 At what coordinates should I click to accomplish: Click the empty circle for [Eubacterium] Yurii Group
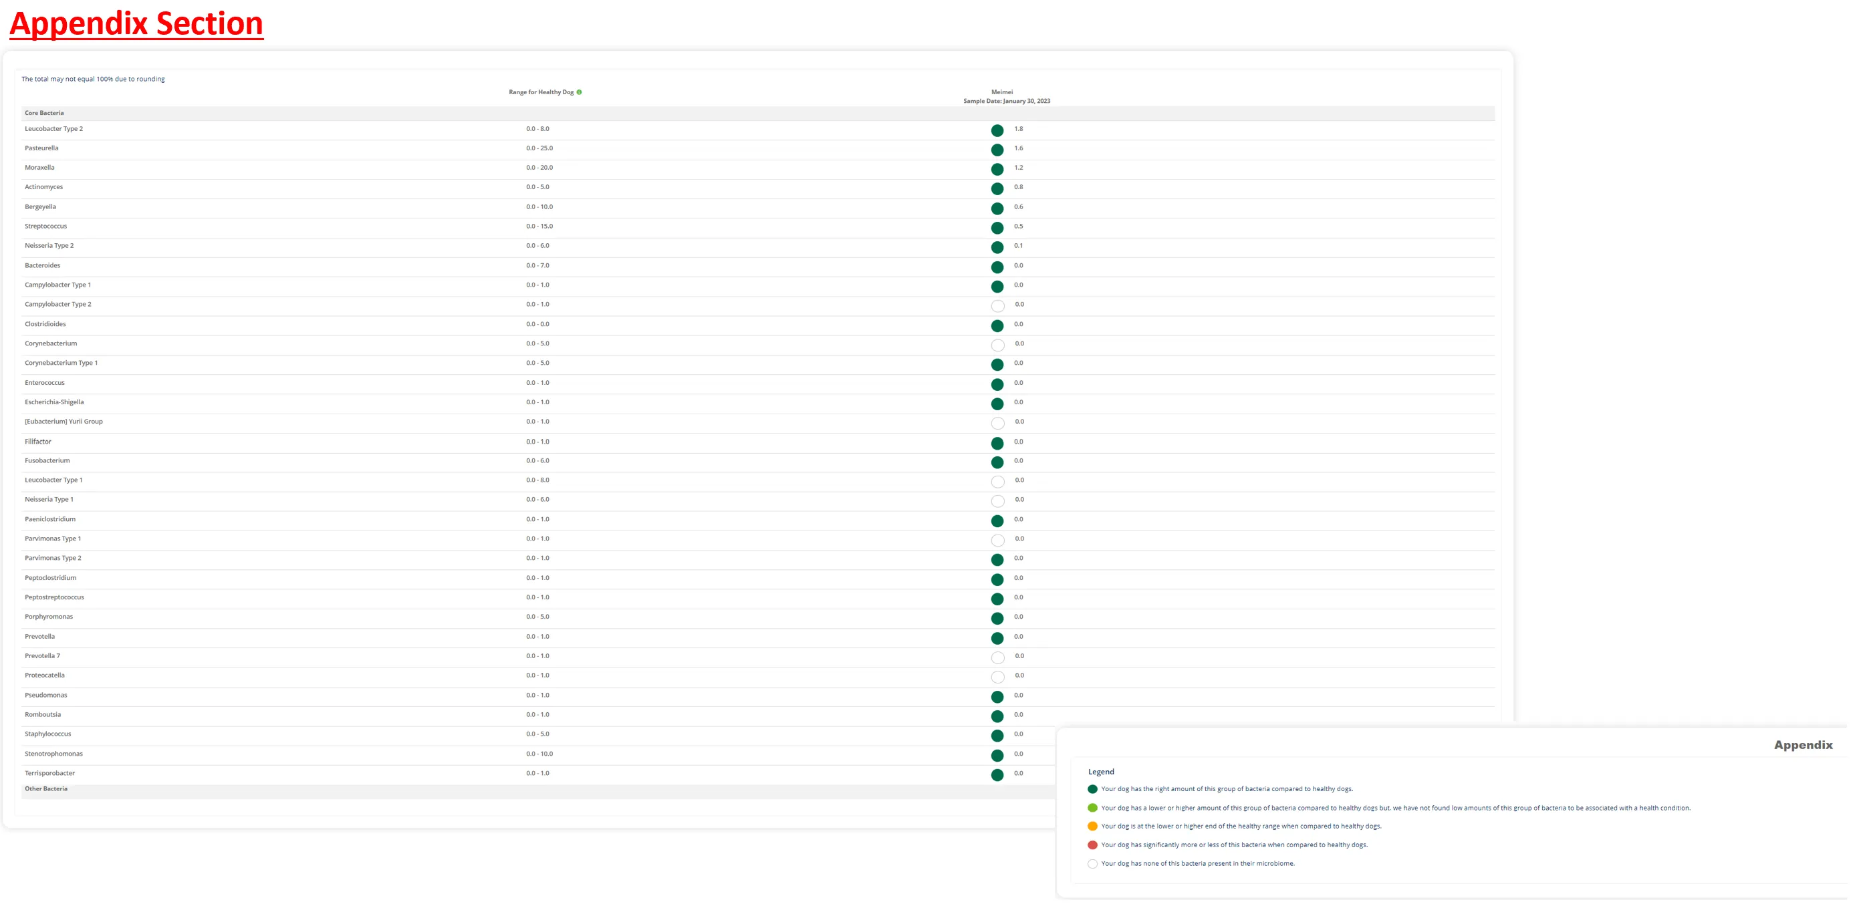(997, 424)
